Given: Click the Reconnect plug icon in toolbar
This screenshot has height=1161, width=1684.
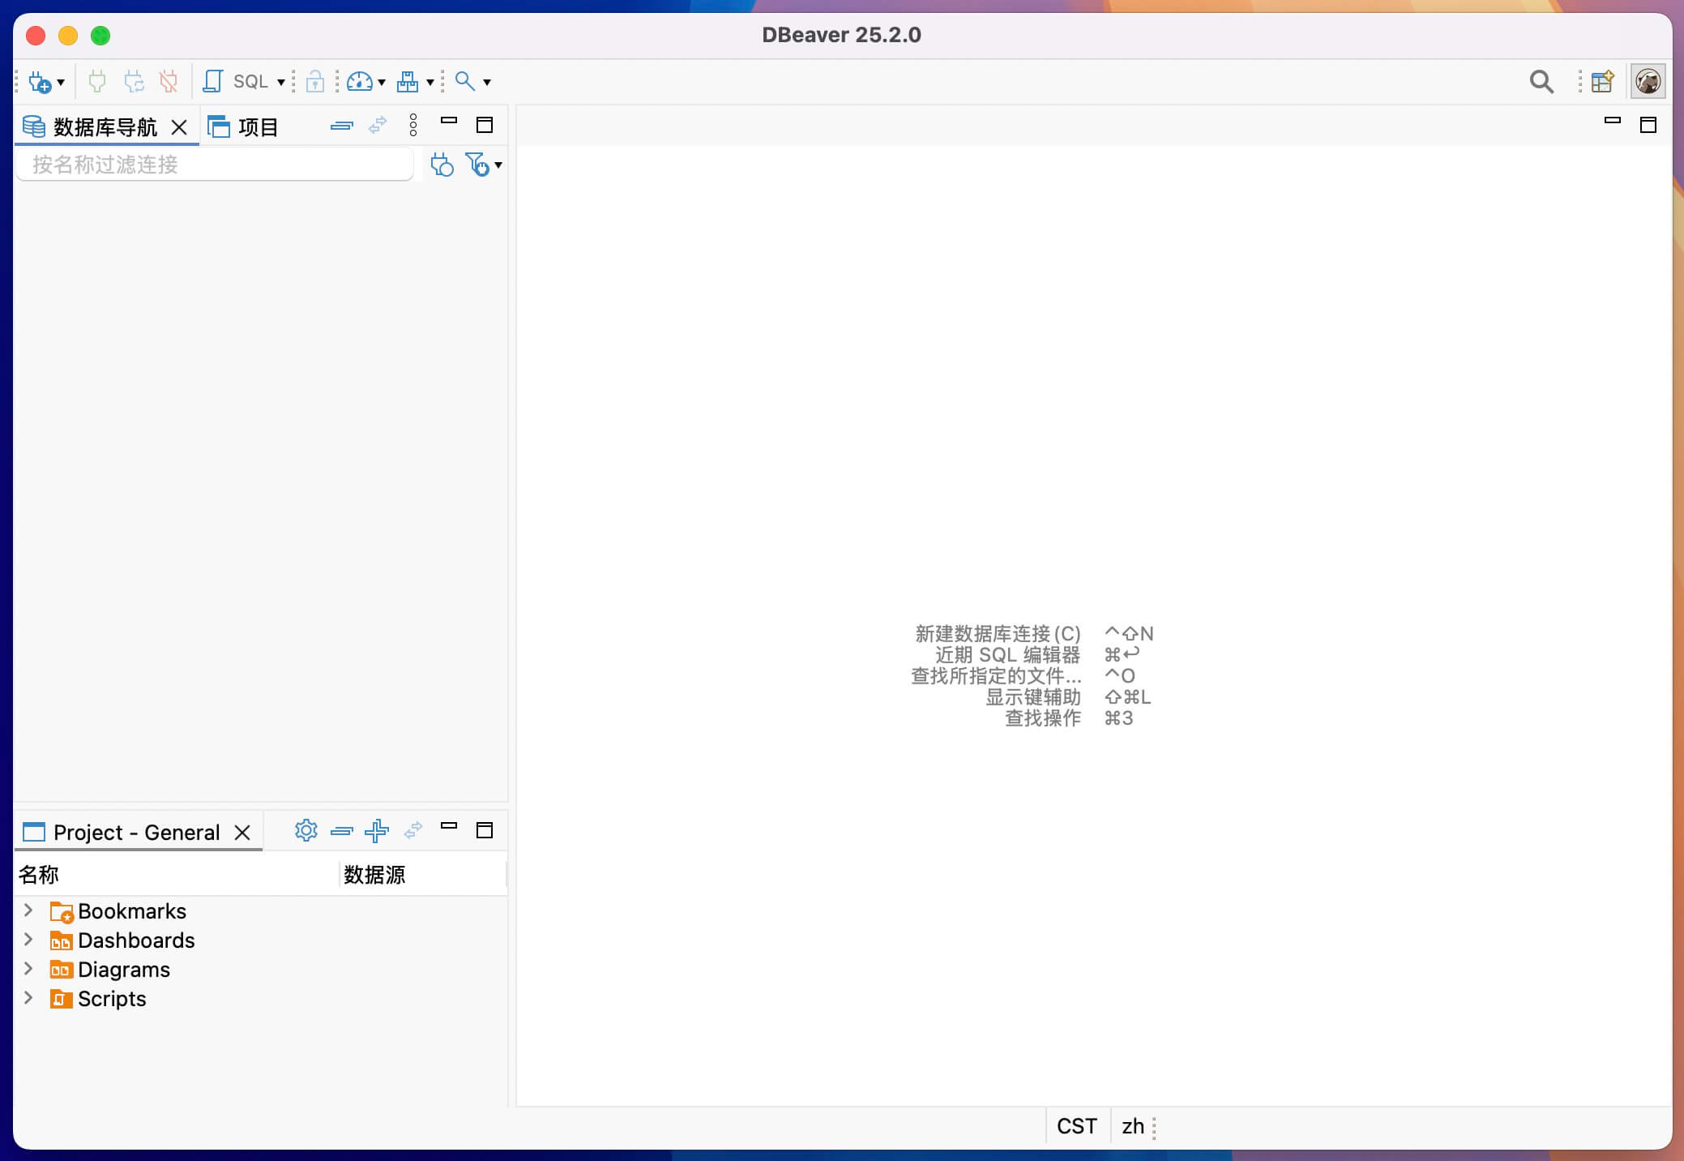Looking at the screenshot, I should tap(134, 81).
